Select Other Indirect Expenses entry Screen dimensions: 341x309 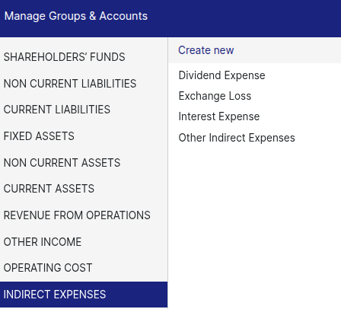pos(237,138)
